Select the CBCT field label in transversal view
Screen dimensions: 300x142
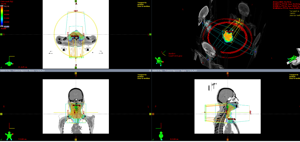[x=76, y=11]
